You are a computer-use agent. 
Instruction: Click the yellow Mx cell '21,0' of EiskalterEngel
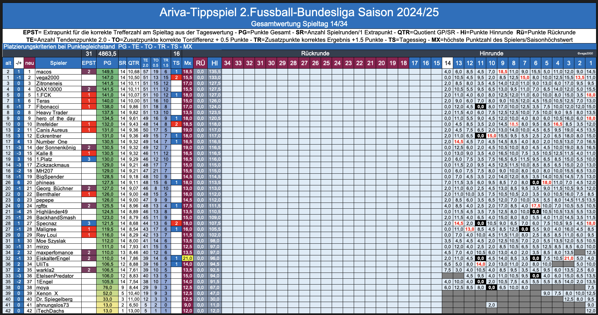[188, 258]
